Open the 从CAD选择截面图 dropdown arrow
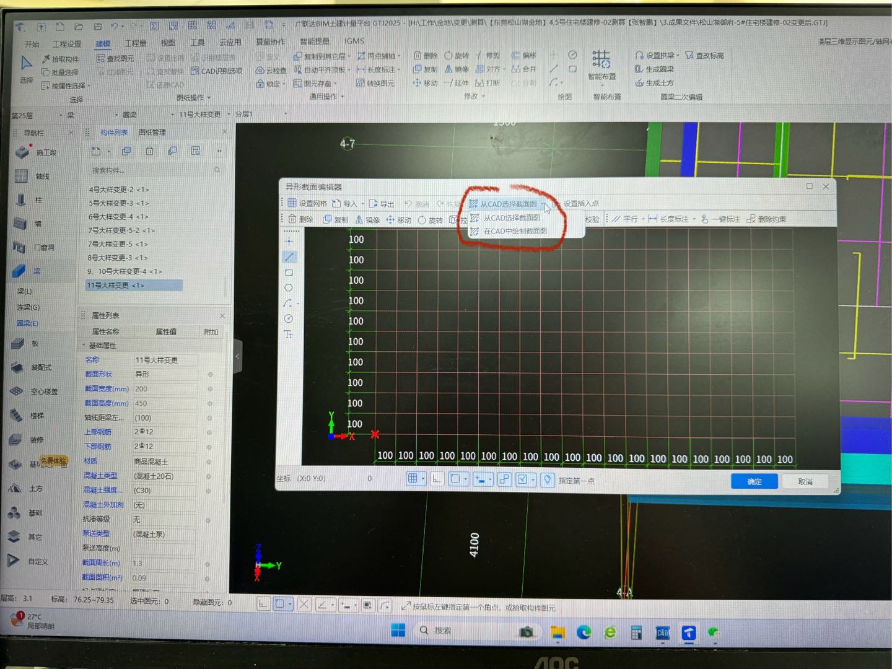 click(x=543, y=204)
